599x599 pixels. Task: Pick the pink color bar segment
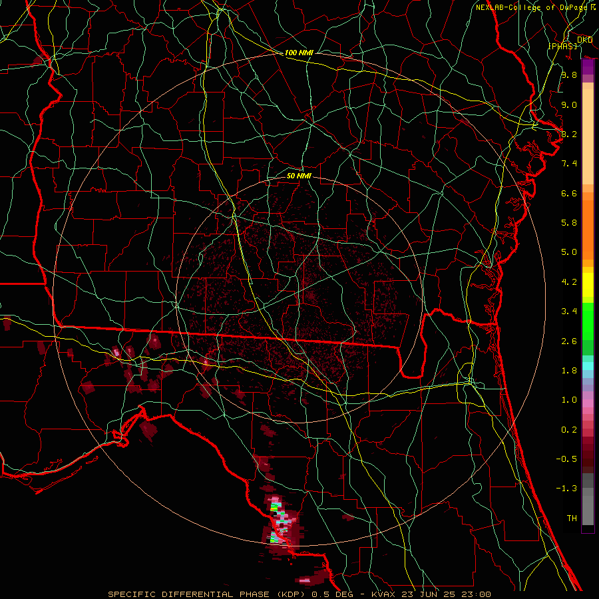[588, 403]
